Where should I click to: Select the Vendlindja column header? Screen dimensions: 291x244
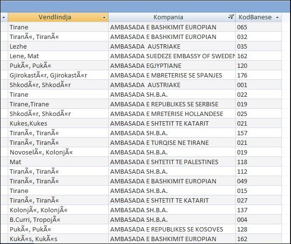pos(54,17)
